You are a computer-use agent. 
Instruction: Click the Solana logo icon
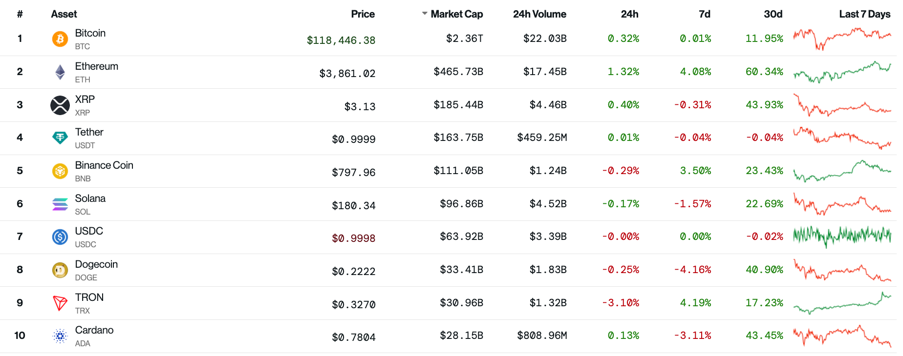click(60, 204)
